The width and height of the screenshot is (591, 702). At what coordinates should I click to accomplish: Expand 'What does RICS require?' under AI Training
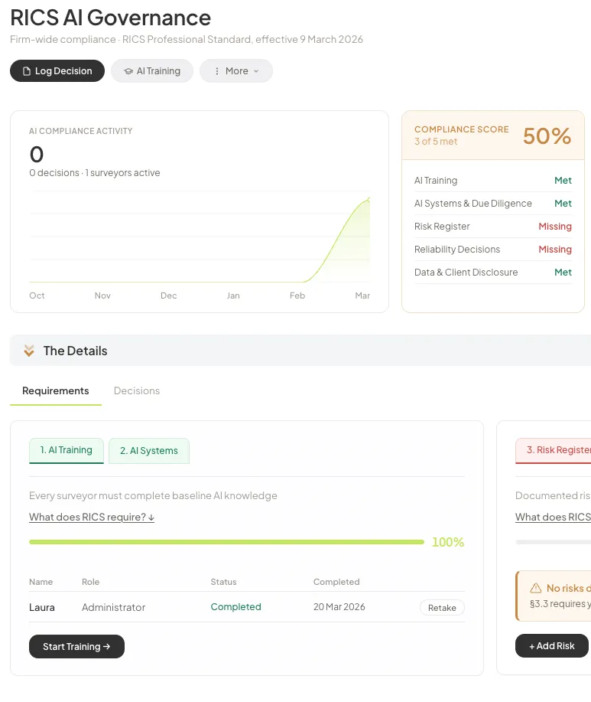point(92,517)
